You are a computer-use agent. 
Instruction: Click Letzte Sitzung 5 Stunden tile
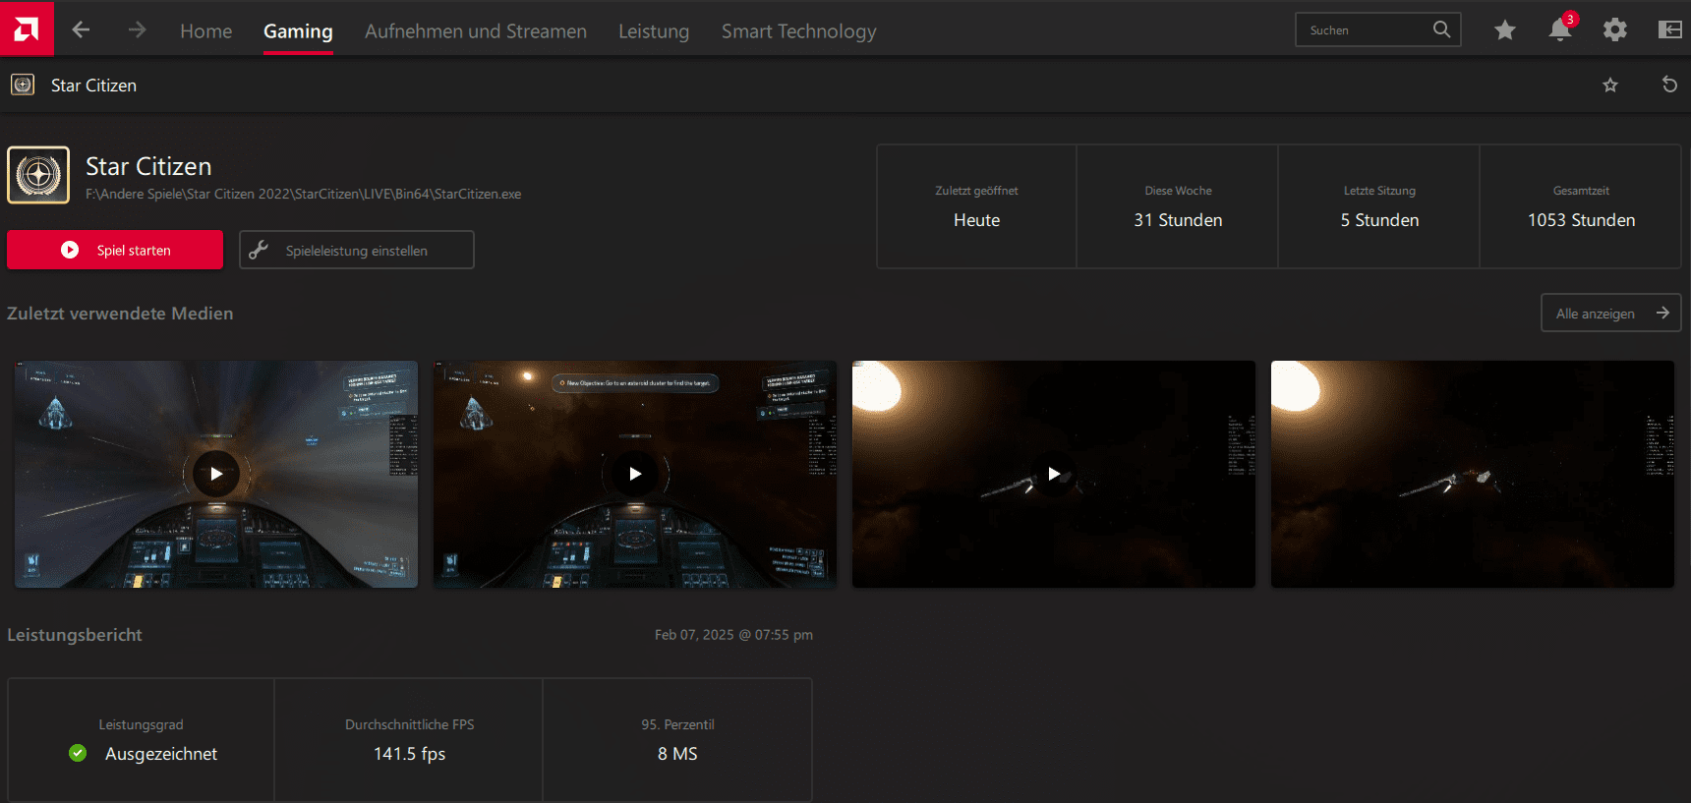tap(1379, 206)
